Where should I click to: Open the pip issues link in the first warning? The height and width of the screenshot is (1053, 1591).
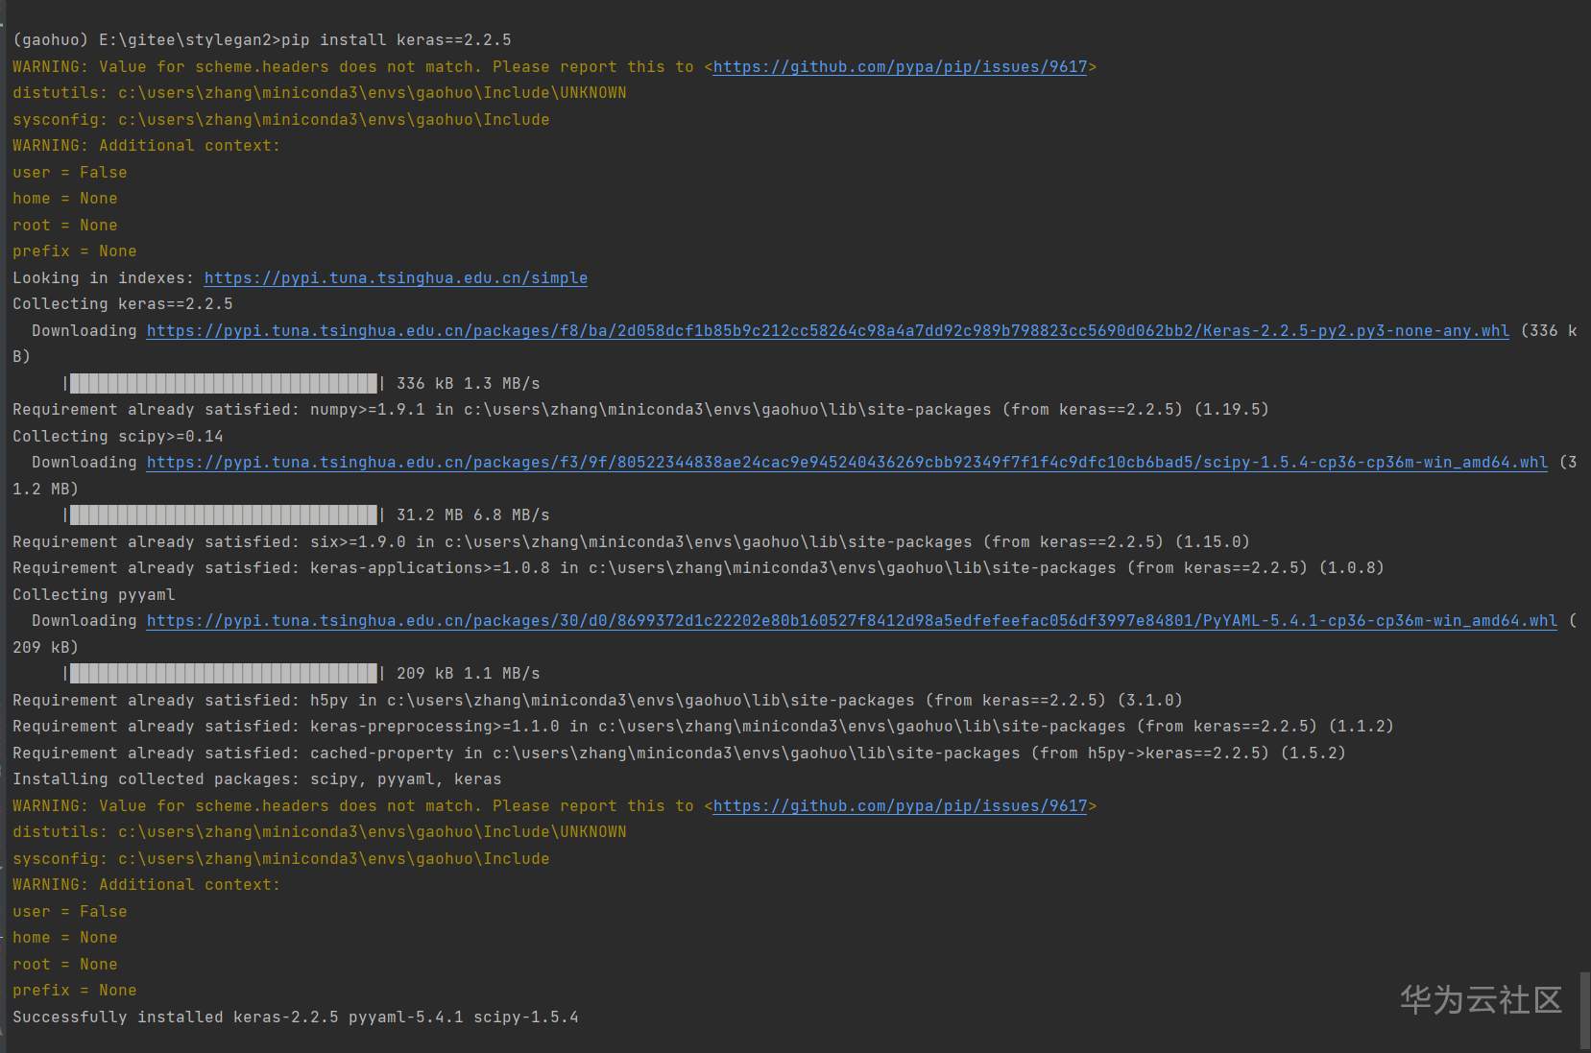[x=900, y=67]
